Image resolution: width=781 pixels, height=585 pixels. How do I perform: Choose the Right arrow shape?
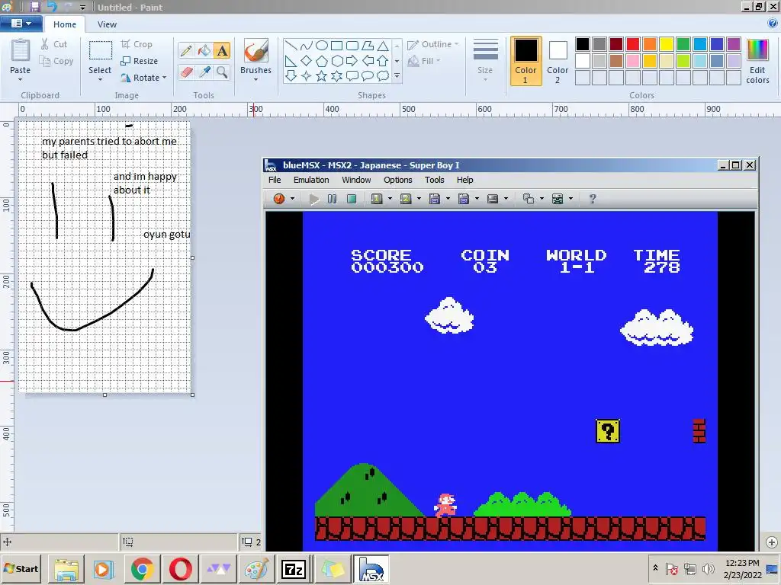coord(352,61)
